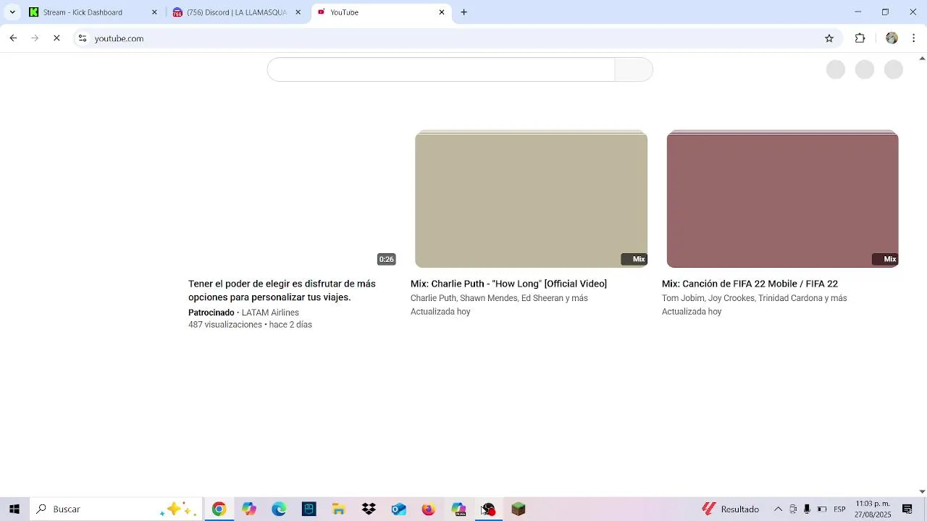Open Mix: Canción de FIFA 22 Mobile title
The height and width of the screenshot is (521, 927).
click(750, 284)
